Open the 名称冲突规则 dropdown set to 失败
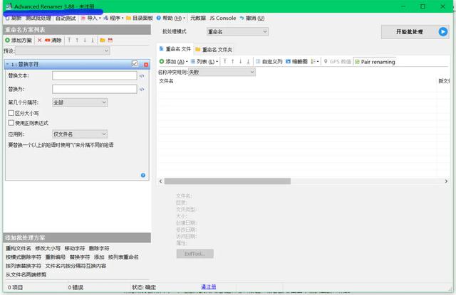The width and height of the screenshot is (456, 295). click(x=222, y=73)
